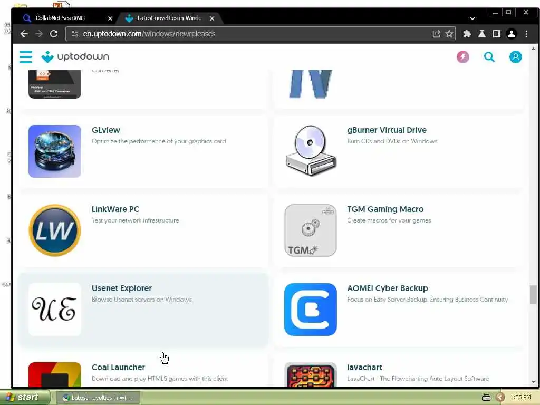540x405 pixels.
Task: Open the GLview app icon
Action: pyautogui.click(x=55, y=151)
